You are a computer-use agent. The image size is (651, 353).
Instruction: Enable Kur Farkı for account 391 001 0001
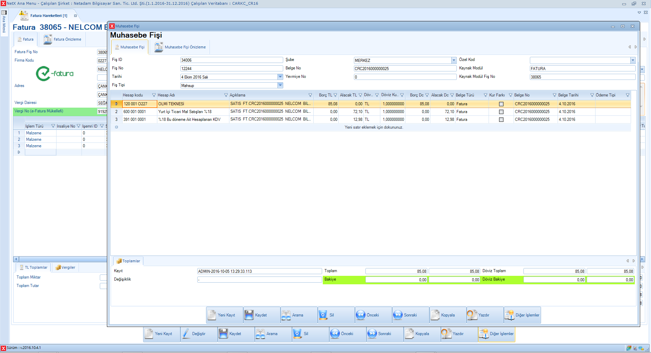501,119
